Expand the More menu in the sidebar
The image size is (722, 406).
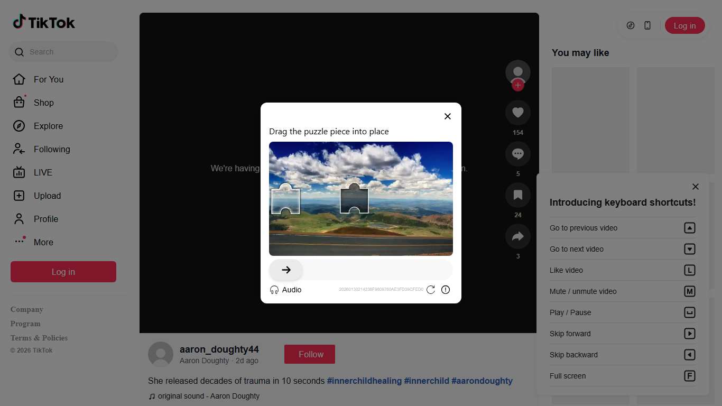43,242
